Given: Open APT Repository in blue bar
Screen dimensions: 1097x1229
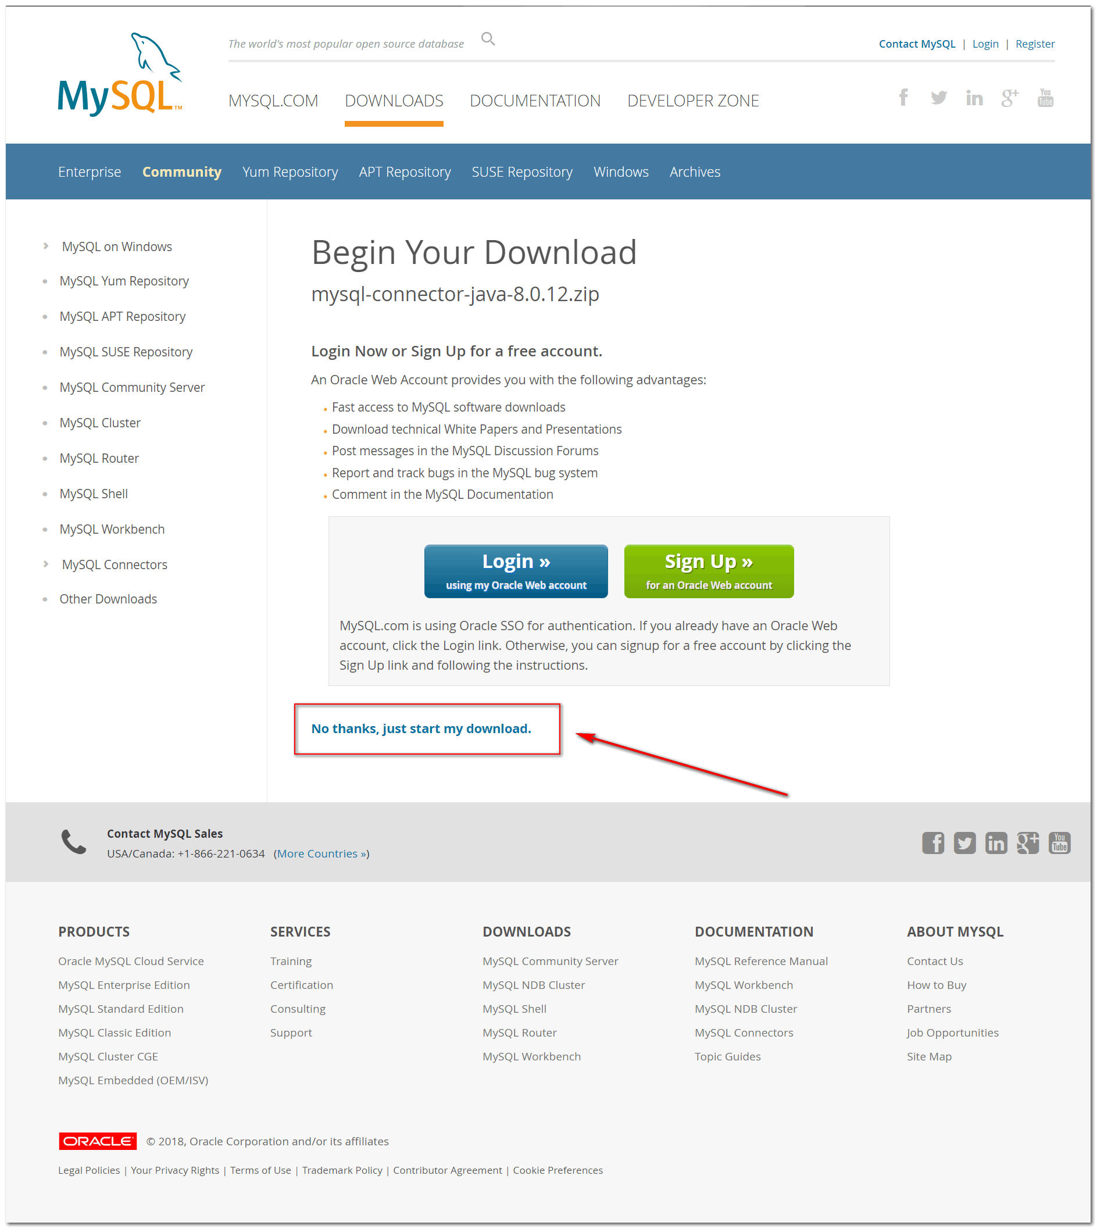Looking at the screenshot, I should click(x=405, y=172).
